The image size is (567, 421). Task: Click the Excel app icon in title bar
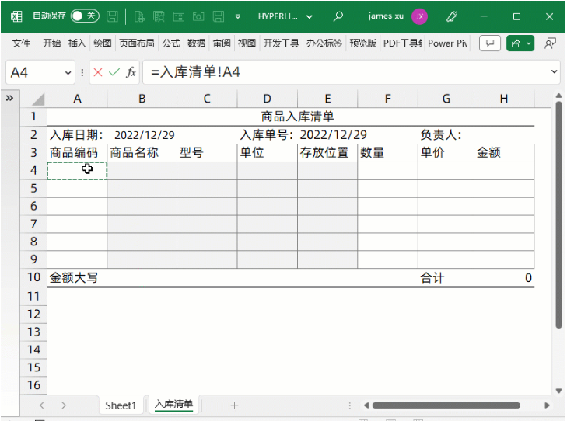pyautogui.click(x=16, y=16)
